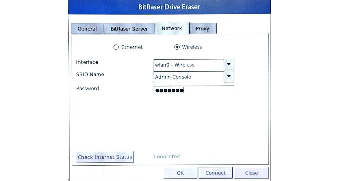This screenshot has width=339, height=181.
Task: Go to the Proxy tab
Action: point(203,29)
